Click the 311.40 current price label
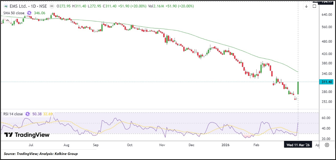336x160 pixels. coord(326,82)
